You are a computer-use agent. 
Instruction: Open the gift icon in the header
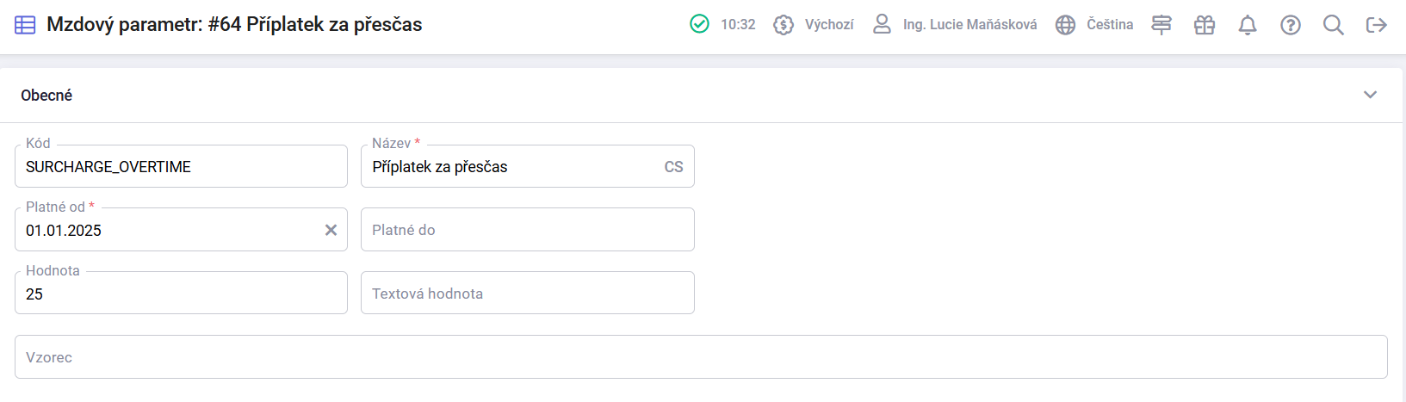(x=1205, y=25)
